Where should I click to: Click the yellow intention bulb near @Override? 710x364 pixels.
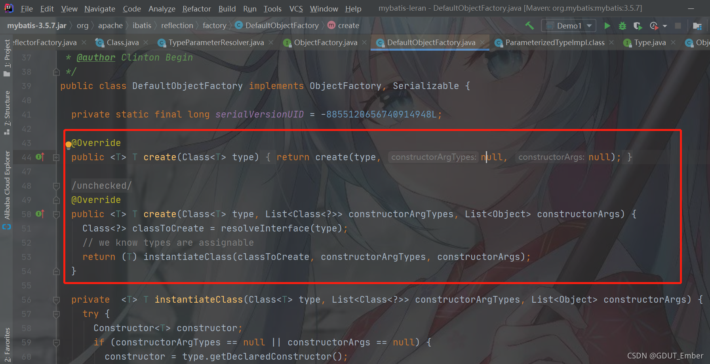[68, 145]
